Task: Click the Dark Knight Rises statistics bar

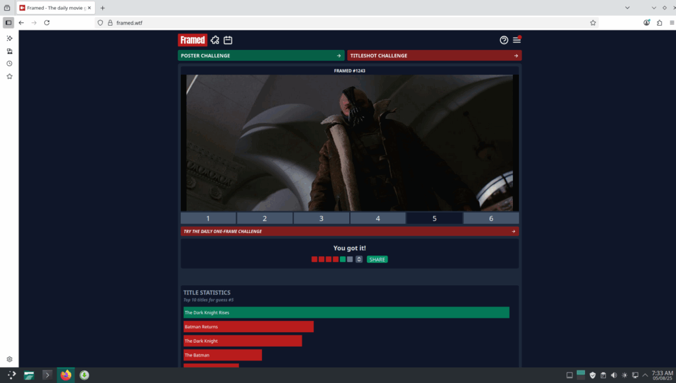Action: click(346, 313)
